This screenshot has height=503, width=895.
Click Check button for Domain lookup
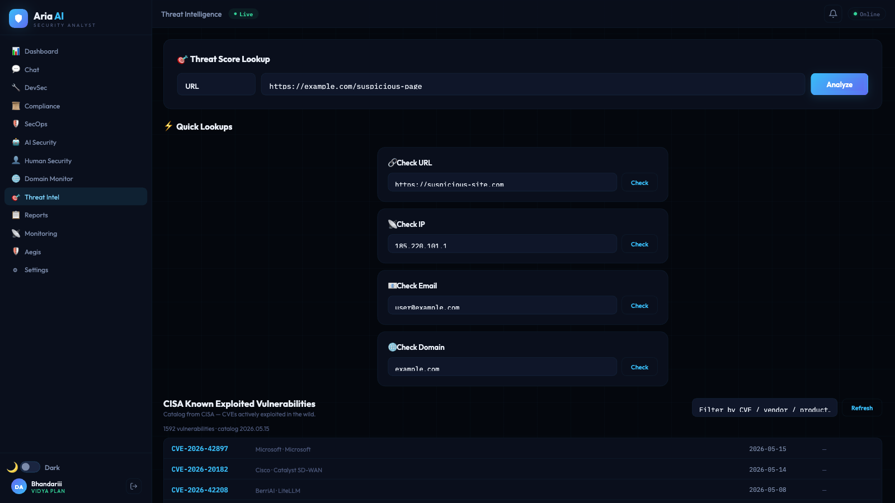pos(639,367)
